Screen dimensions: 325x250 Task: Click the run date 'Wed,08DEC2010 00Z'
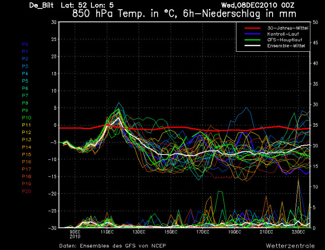(258, 5)
